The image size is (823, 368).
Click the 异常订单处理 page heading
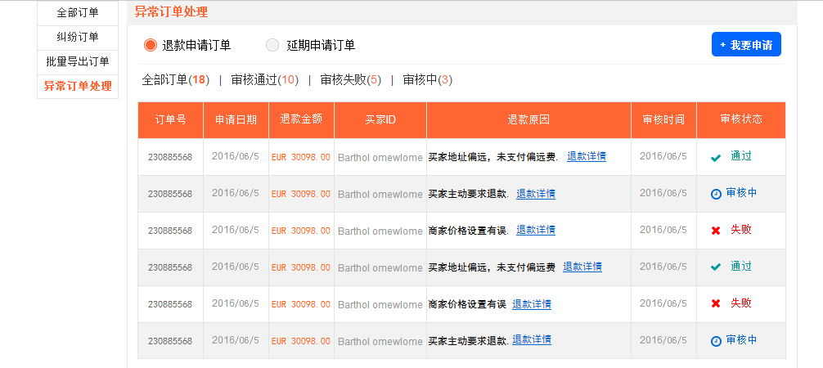click(171, 11)
